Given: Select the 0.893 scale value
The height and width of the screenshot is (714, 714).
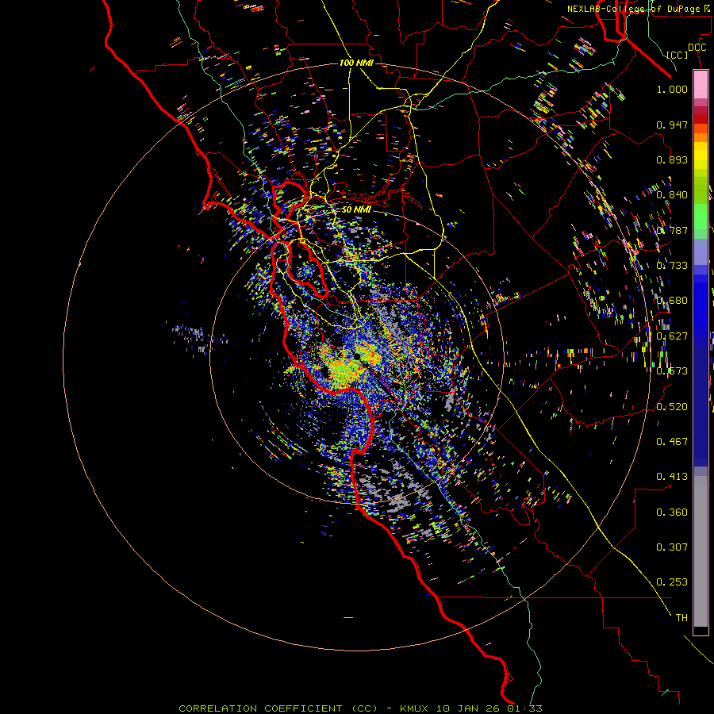Looking at the screenshot, I should 672,159.
